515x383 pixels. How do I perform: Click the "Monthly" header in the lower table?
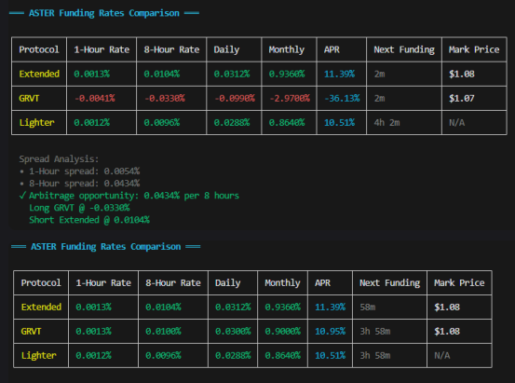coord(282,283)
